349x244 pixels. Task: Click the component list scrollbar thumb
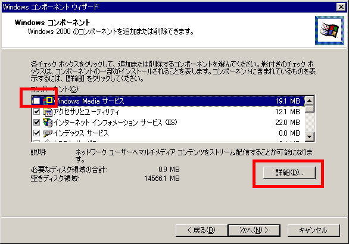pos(309,109)
